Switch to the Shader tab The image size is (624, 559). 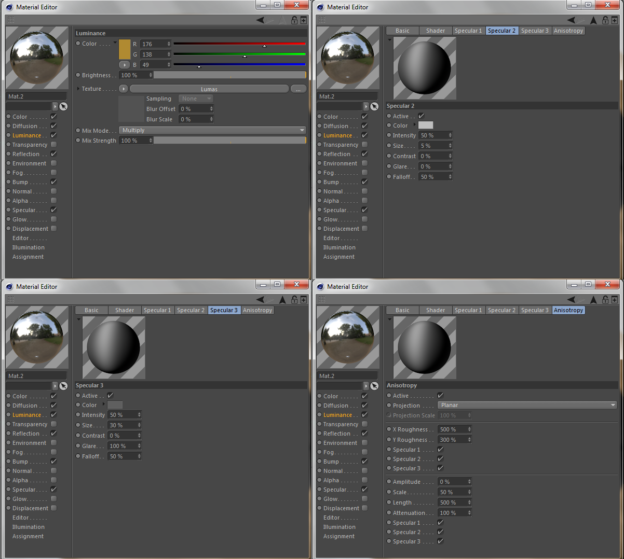click(x=436, y=31)
